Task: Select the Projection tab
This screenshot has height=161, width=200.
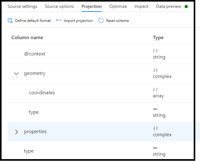Action: (x=92, y=7)
